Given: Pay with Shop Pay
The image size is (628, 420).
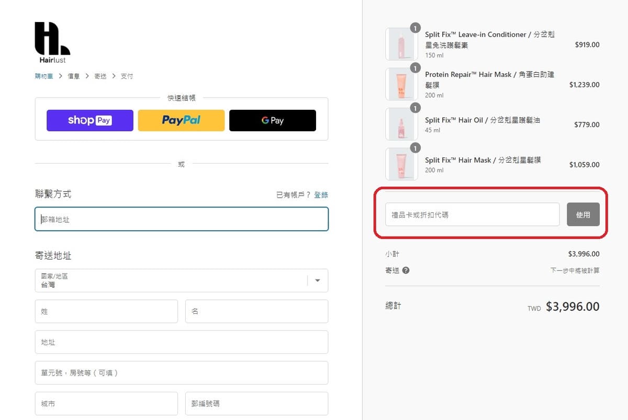Looking at the screenshot, I should [x=89, y=120].
